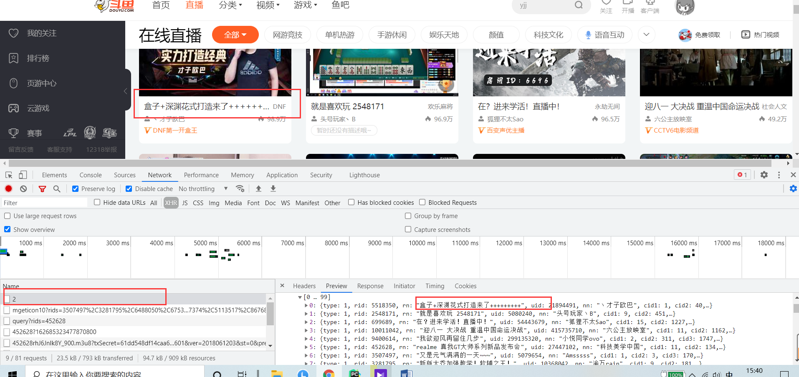Close the request details pane
799x377 pixels.
[282, 286]
